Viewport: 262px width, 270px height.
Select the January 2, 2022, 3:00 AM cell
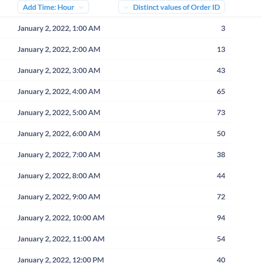click(x=59, y=70)
